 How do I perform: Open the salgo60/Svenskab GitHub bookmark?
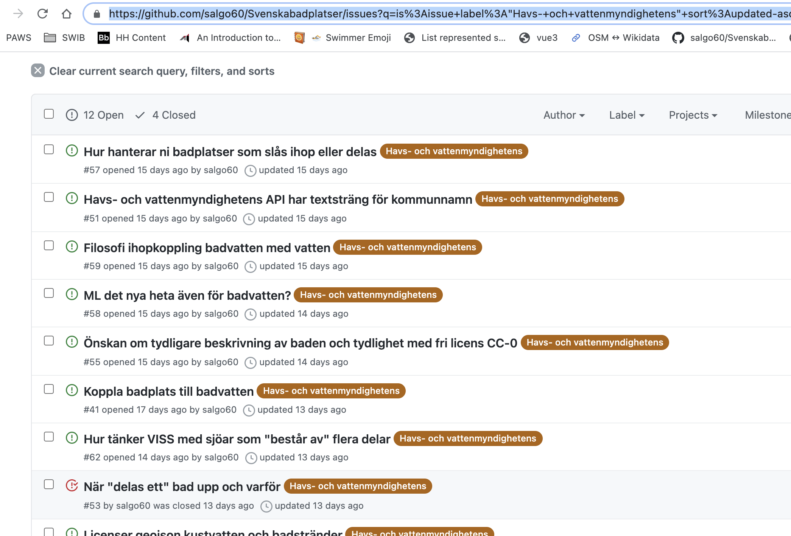pyautogui.click(x=724, y=38)
